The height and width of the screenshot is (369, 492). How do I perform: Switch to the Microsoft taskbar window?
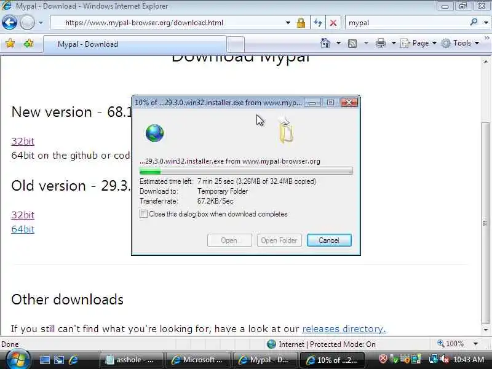click(198, 360)
